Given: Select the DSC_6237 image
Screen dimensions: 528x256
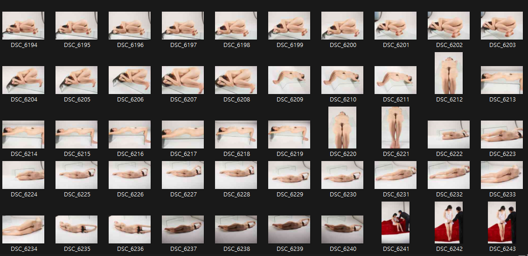Looking at the screenshot, I should (183, 229).
